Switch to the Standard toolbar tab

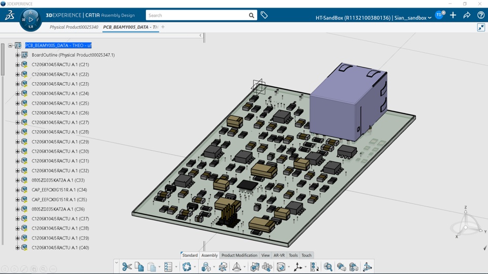tap(190, 255)
